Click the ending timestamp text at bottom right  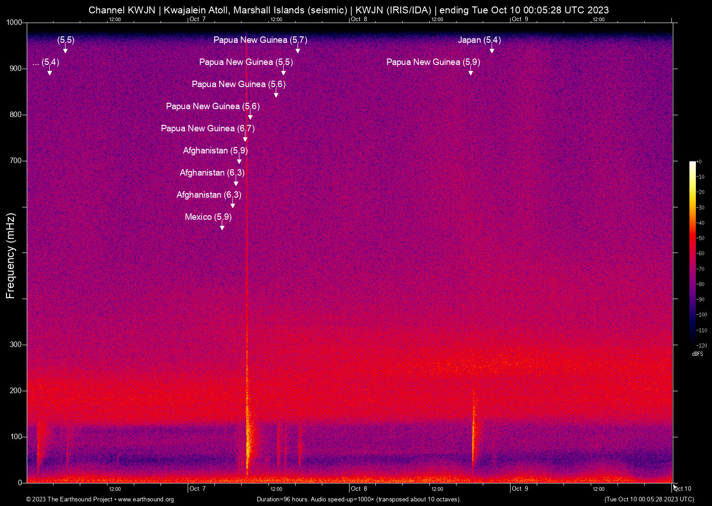coord(648,500)
